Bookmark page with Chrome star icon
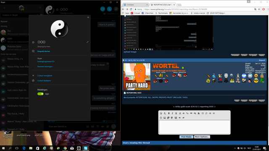269x151 pixels. [x=259, y=9]
